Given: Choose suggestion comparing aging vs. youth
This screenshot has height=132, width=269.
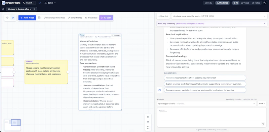Looking at the screenshot, I should [x=205, y=90].
